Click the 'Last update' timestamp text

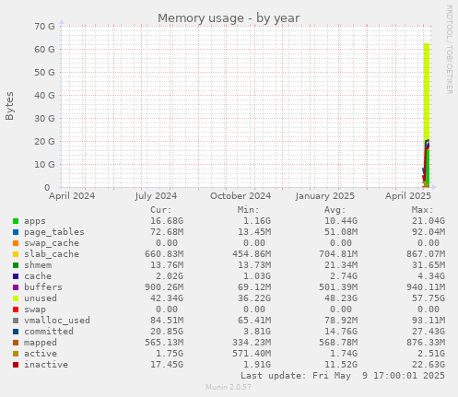click(343, 376)
